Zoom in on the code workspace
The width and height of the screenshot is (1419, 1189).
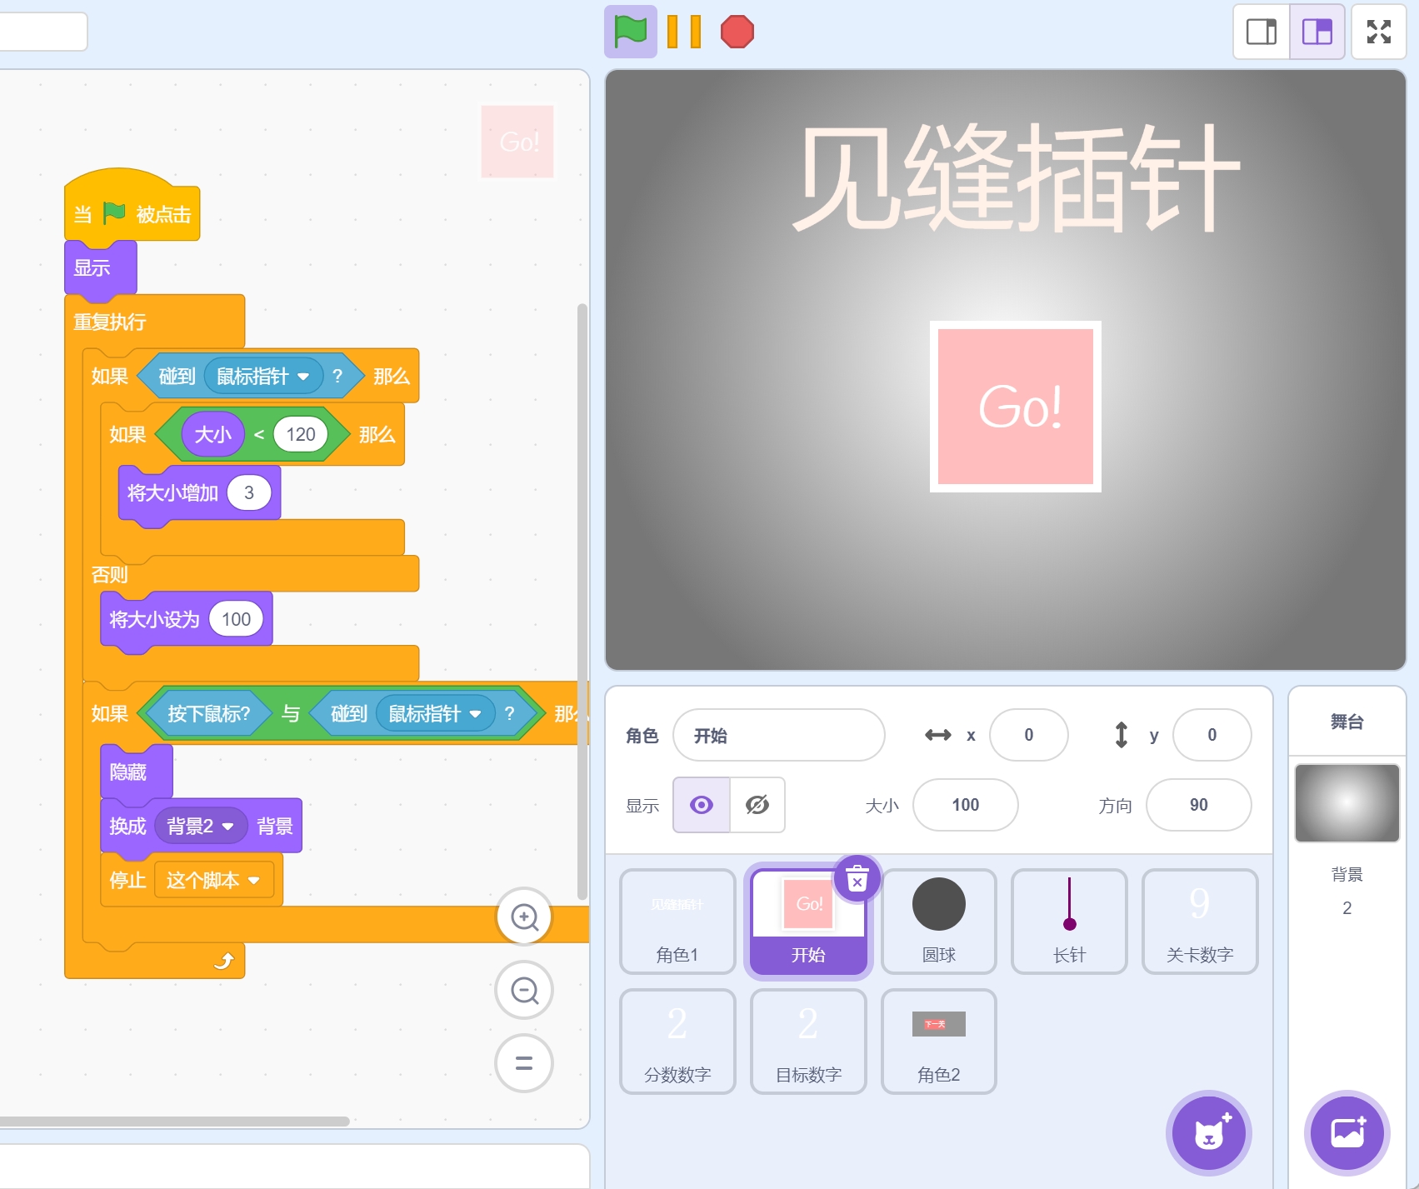pos(523,917)
